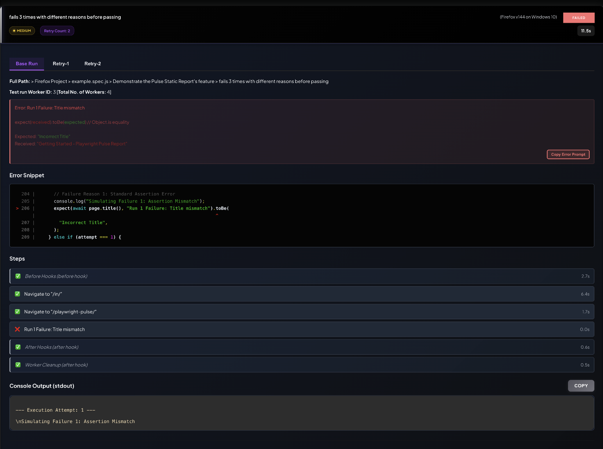This screenshot has width=603, height=449.
Task: Click the yellow dot in MEDIUM badge
Action: coord(14,31)
